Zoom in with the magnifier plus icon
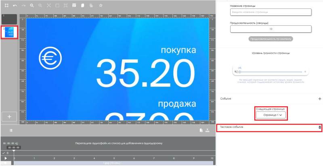This screenshot has width=323, height=166. (x=31, y=6)
